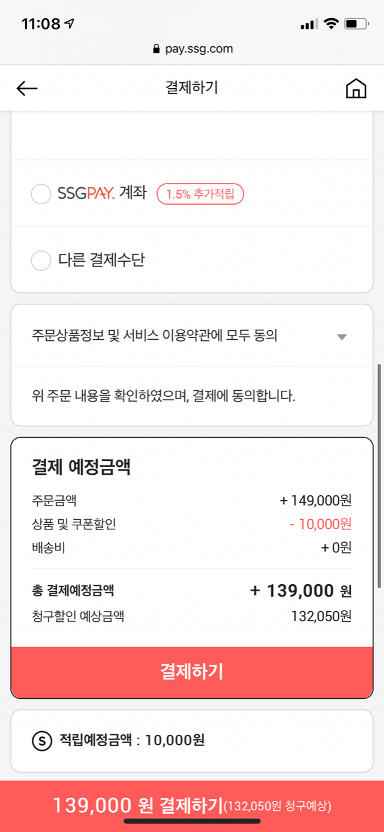This screenshot has width=384, height=832.
Task: Expand the terms agreement dropdown arrow
Action: coord(341,337)
